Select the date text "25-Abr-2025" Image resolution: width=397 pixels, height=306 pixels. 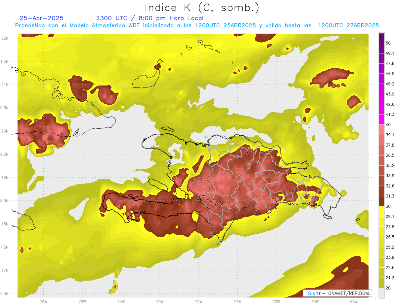(42, 18)
